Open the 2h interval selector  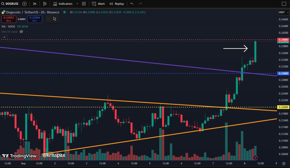pyautogui.click(x=34, y=4)
